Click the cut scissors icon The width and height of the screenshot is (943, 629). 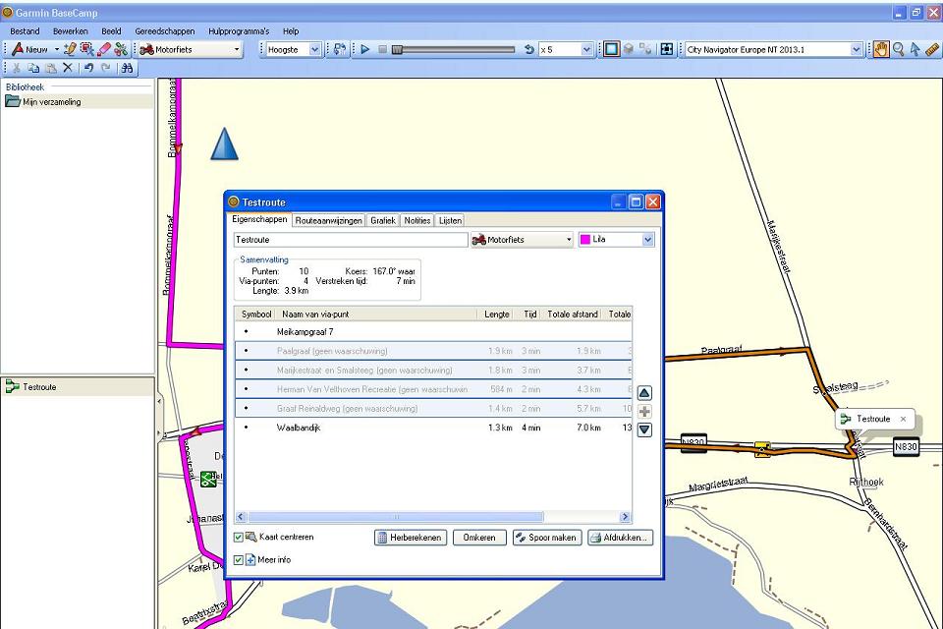[17, 68]
